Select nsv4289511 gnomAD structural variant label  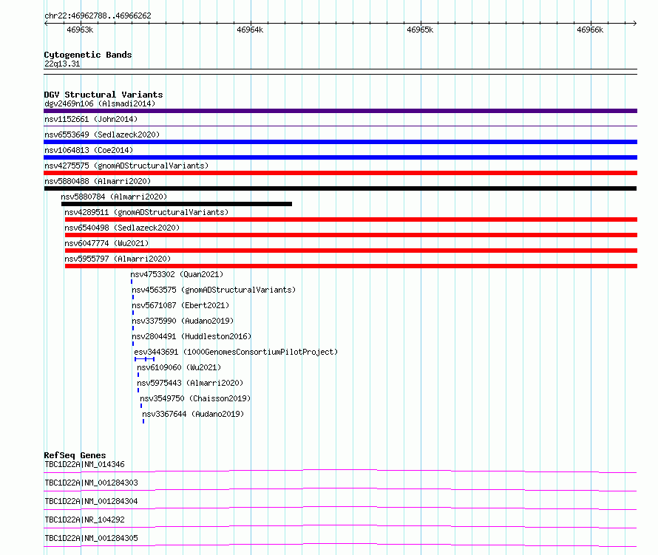(146, 212)
